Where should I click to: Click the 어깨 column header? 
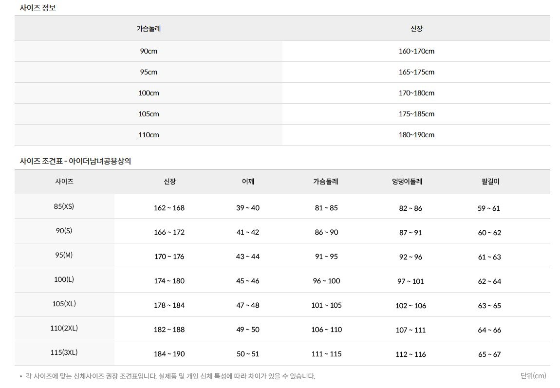(x=248, y=182)
